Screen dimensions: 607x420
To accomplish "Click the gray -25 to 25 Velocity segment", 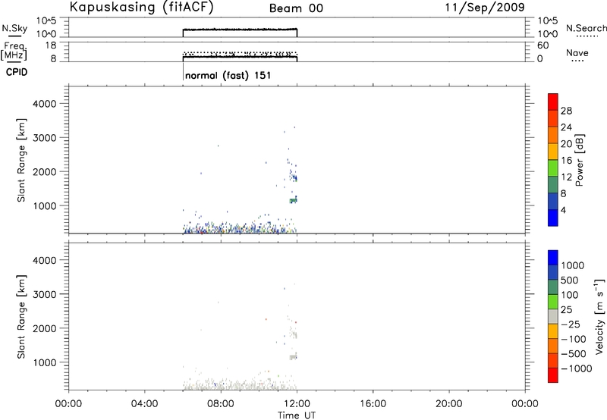I will coord(553,316).
